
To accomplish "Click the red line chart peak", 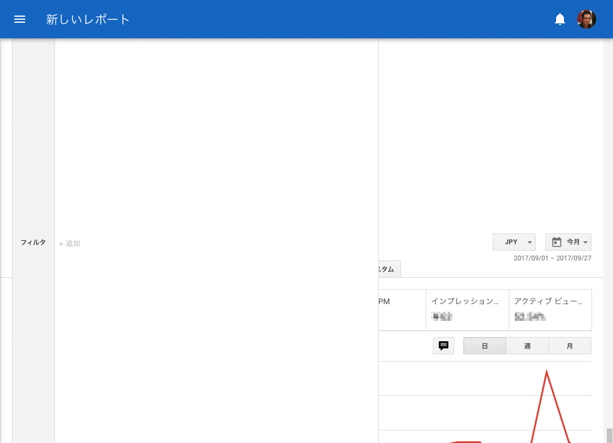I will (546, 371).
